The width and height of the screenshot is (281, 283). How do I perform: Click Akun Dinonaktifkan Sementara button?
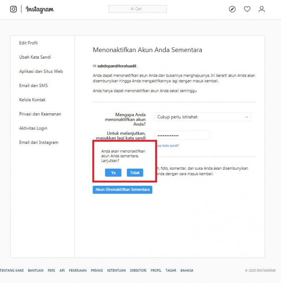coord(123,190)
